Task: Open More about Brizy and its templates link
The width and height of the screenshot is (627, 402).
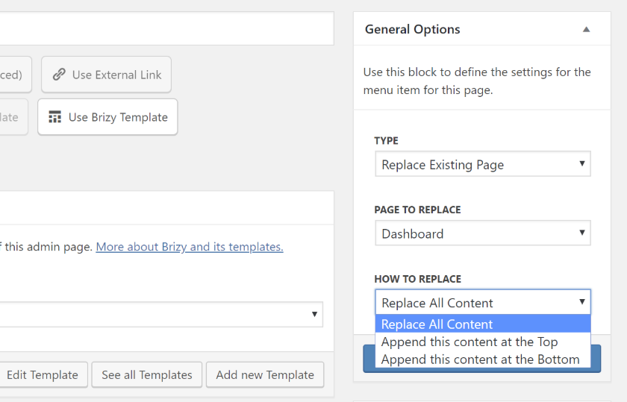Action: 190,247
